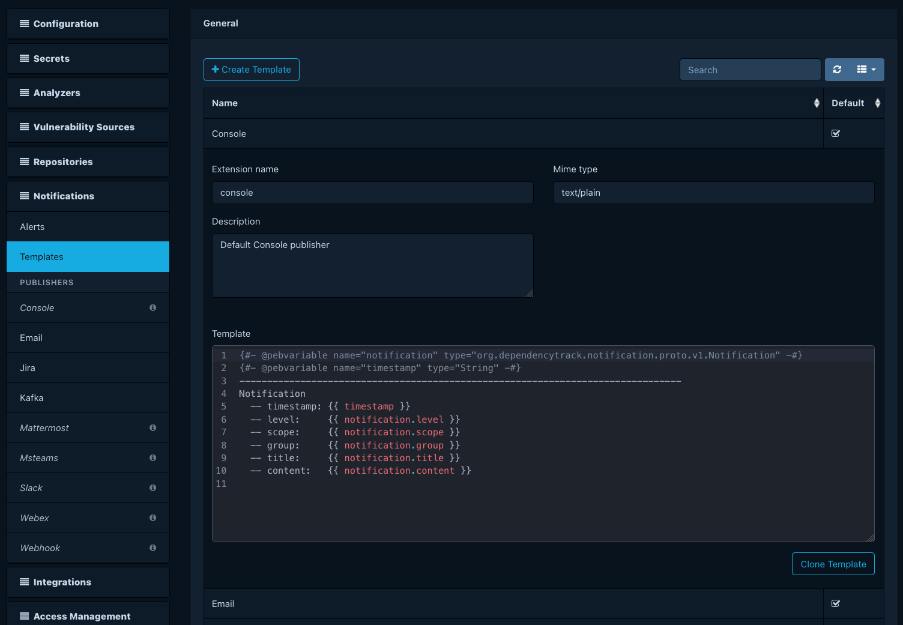Click the Clone Template button
The image size is (903, 625).
point(833,564)
